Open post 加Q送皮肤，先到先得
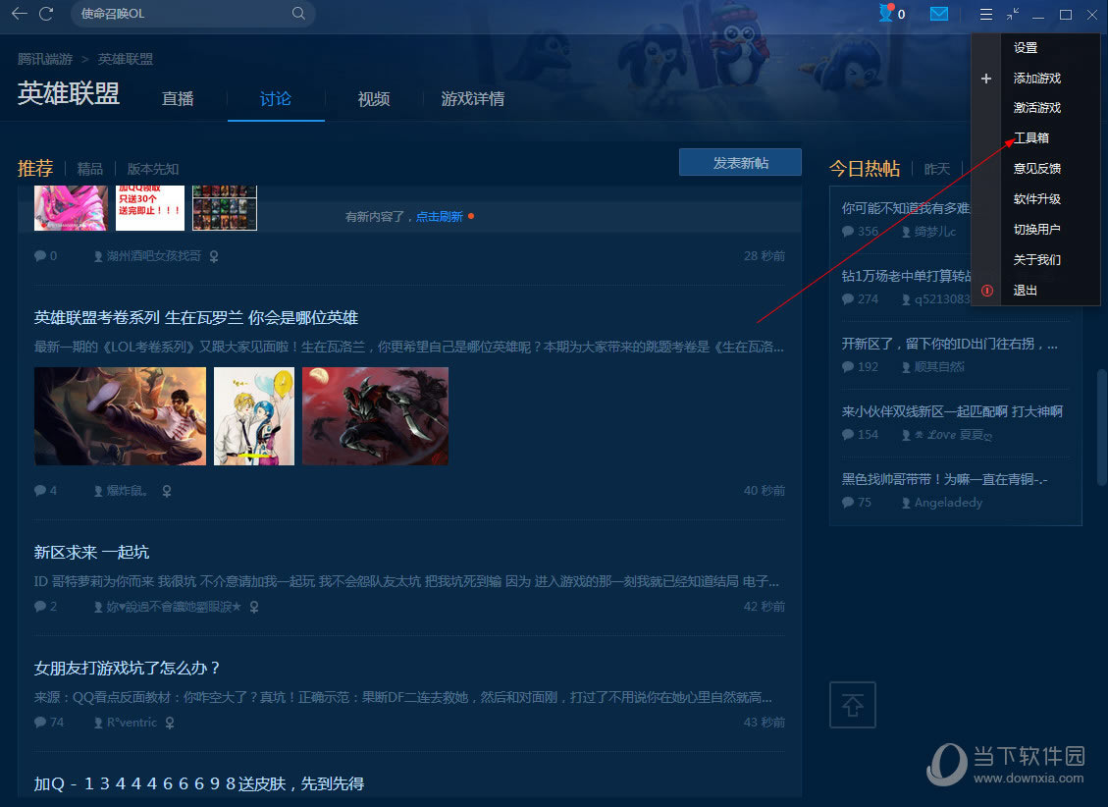Image resolution: width=1108 pixels, height=807 pixels. [199, 783]
